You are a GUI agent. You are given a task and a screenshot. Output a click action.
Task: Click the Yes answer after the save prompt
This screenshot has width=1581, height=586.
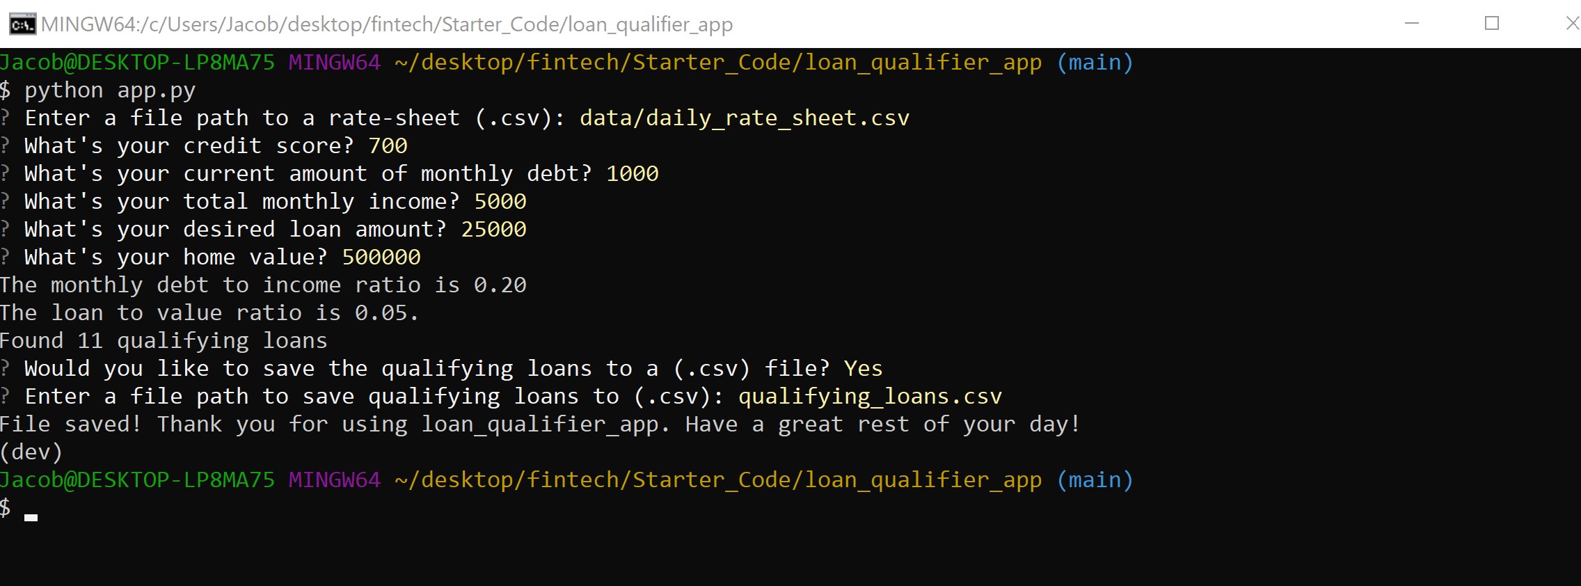[864, 368]
